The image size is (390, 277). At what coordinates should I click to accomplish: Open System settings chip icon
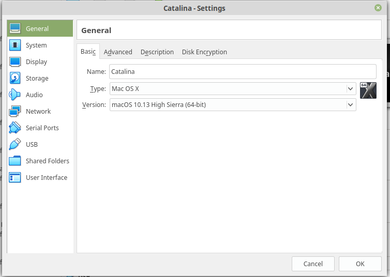(15, 45)
